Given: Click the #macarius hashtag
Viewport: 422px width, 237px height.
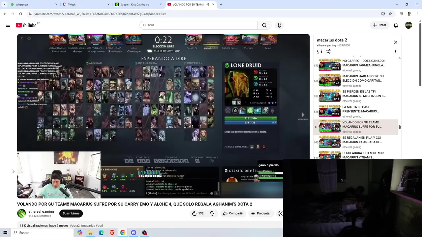Looking at the screenshot, I should [x=88, y=225].
